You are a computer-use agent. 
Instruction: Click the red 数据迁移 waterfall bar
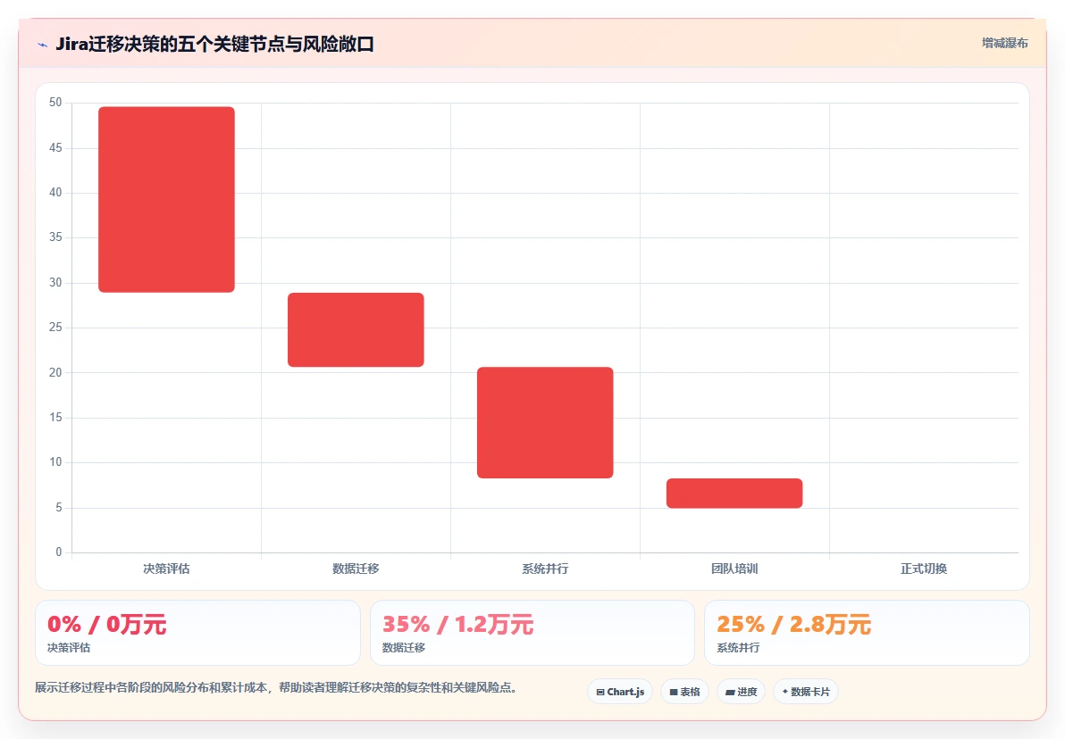pos(356,330)
